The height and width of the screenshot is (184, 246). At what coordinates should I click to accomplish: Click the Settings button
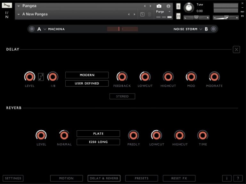13,178
